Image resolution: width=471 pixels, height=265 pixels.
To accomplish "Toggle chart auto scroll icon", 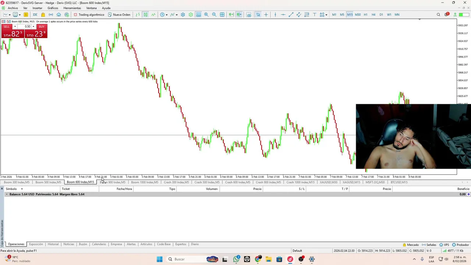I will point(231,15).
